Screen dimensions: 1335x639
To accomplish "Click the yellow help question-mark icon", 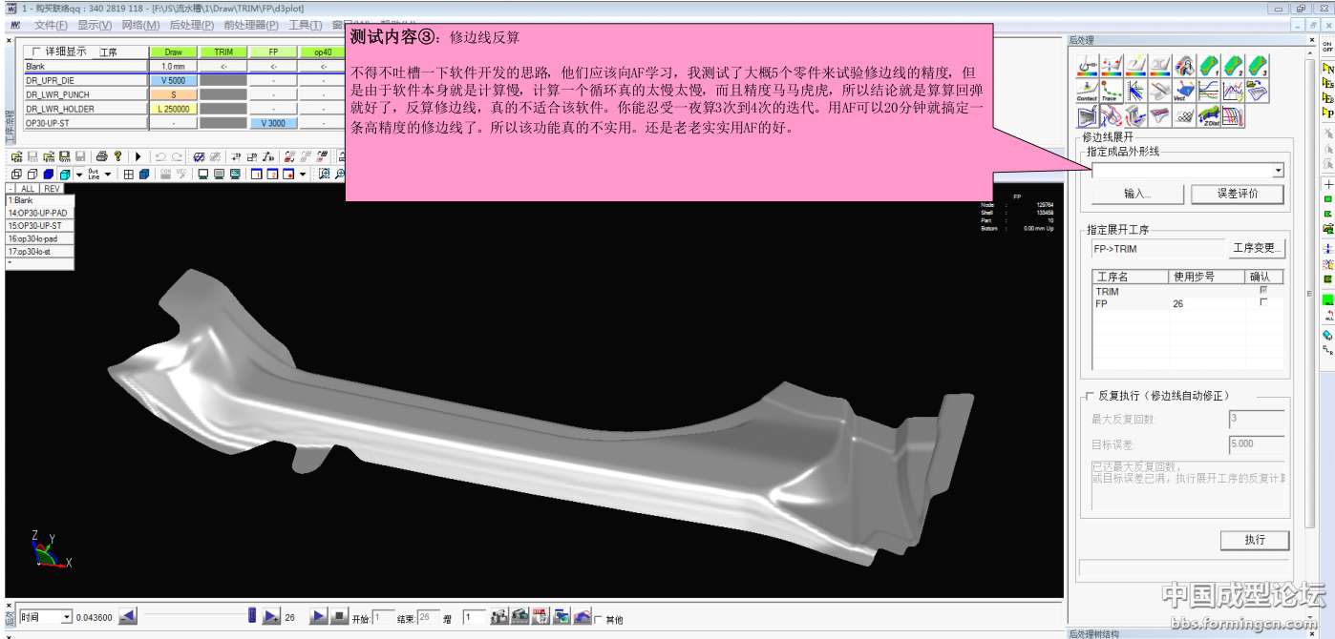I will tap(117, 156).
